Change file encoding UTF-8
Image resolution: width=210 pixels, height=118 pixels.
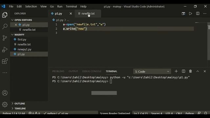click(x=169, y=113)
